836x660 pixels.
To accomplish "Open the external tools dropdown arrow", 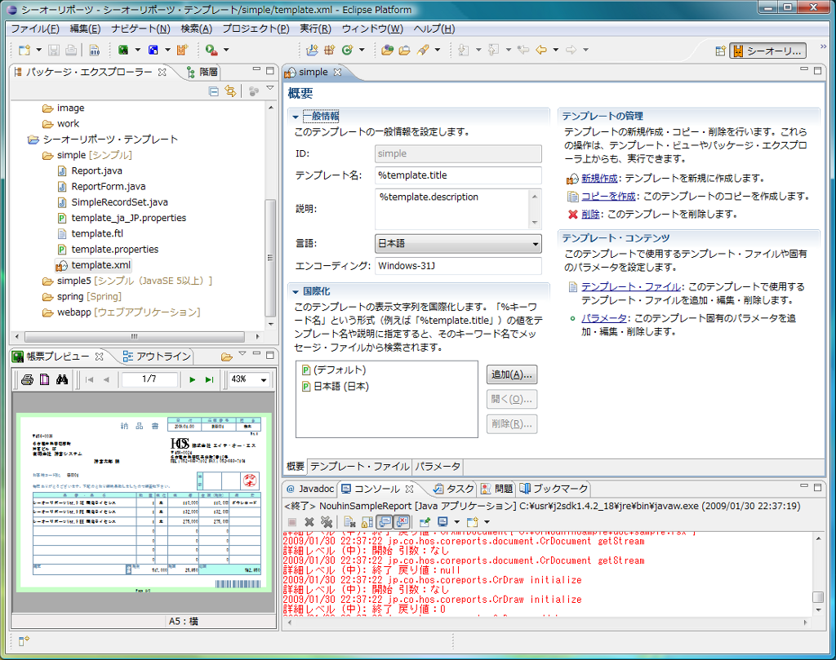I will [226, 50].
